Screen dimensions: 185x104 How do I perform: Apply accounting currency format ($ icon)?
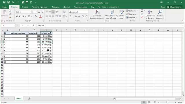click(71, 16)
